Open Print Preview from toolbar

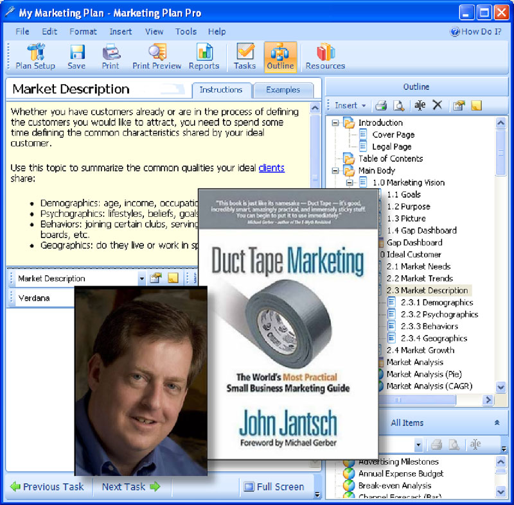click(157, 56)
